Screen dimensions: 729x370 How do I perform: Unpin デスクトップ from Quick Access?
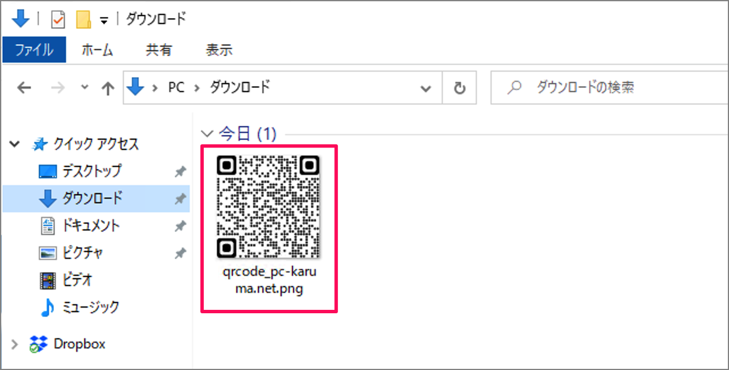coord(180,171)
